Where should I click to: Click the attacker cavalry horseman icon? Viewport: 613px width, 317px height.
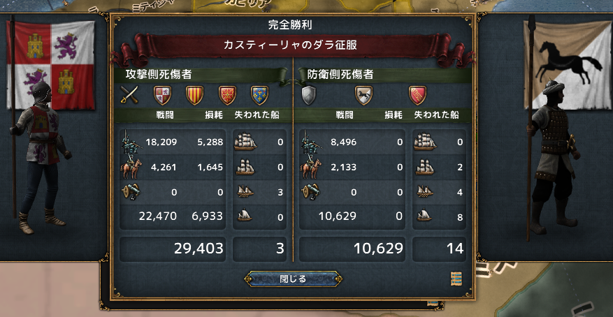[131, 167]
